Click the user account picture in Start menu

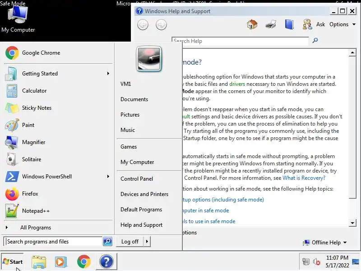point(149,59)
